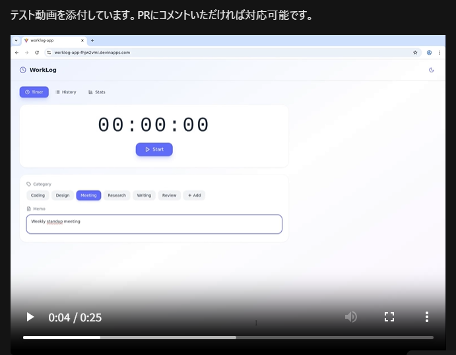
Task: Open video player more options menu
Action: click(x=426, y=317)
